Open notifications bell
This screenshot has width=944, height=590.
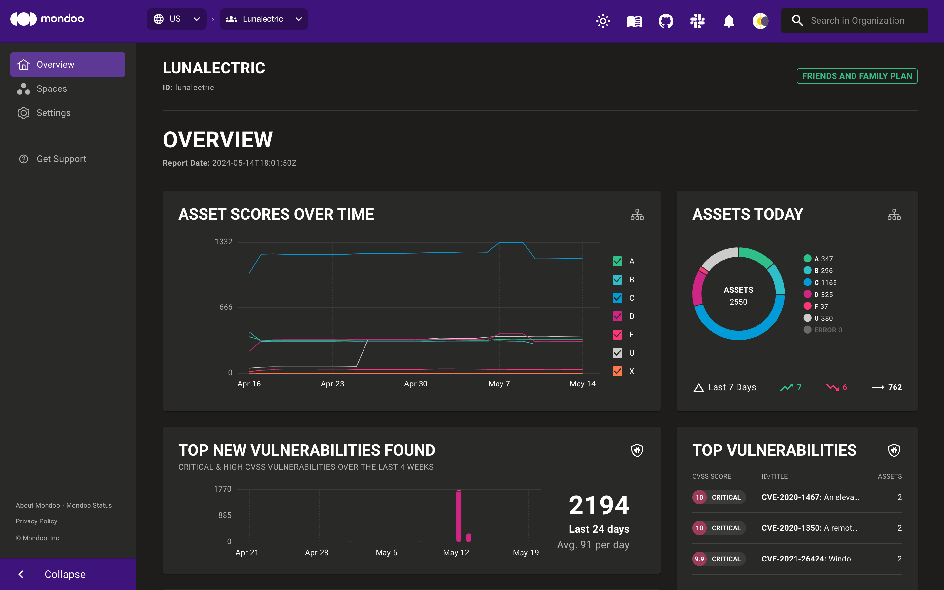[729, 21]
